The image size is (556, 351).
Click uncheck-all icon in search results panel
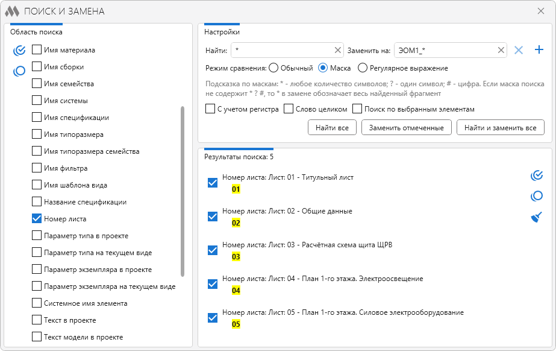pyautogui.click(x=536, y=196)
